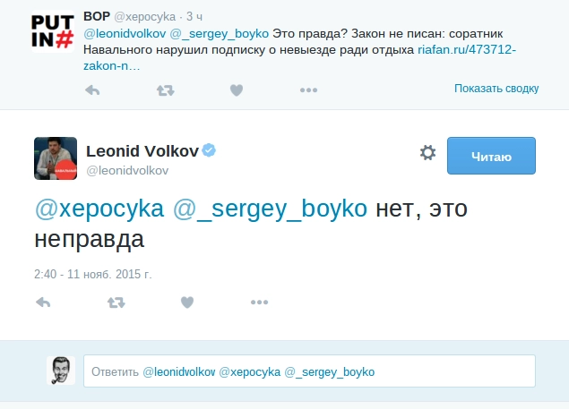Image resolution: width=569 pixels, height=409 pixels.
Task: Open the PUTIN# avatar of BOP
Action: click(x=52, y=30)
